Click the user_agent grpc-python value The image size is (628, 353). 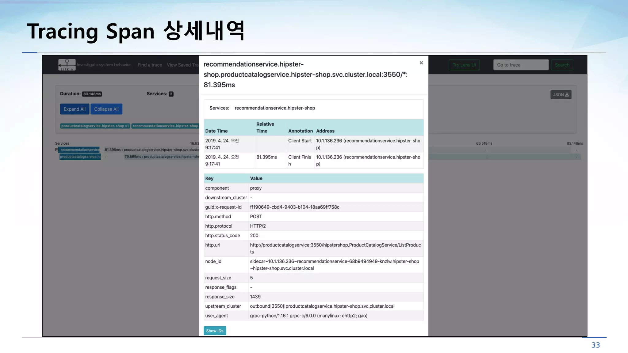(309, 316)
